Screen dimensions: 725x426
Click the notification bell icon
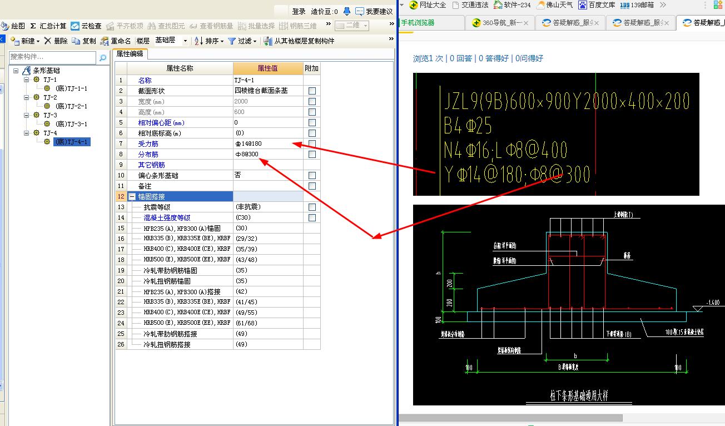pyautogui.click(x=347, y=11)
